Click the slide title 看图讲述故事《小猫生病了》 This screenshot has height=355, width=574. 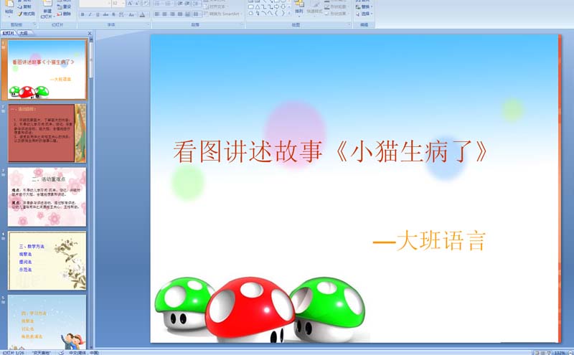tap(331, 151)
